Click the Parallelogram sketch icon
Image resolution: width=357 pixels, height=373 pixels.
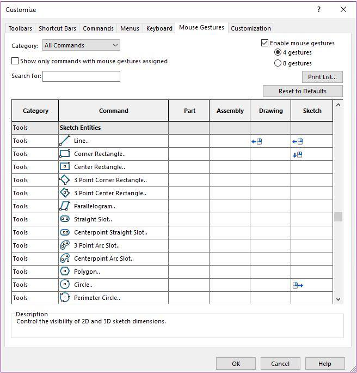(x=65, y=206)
